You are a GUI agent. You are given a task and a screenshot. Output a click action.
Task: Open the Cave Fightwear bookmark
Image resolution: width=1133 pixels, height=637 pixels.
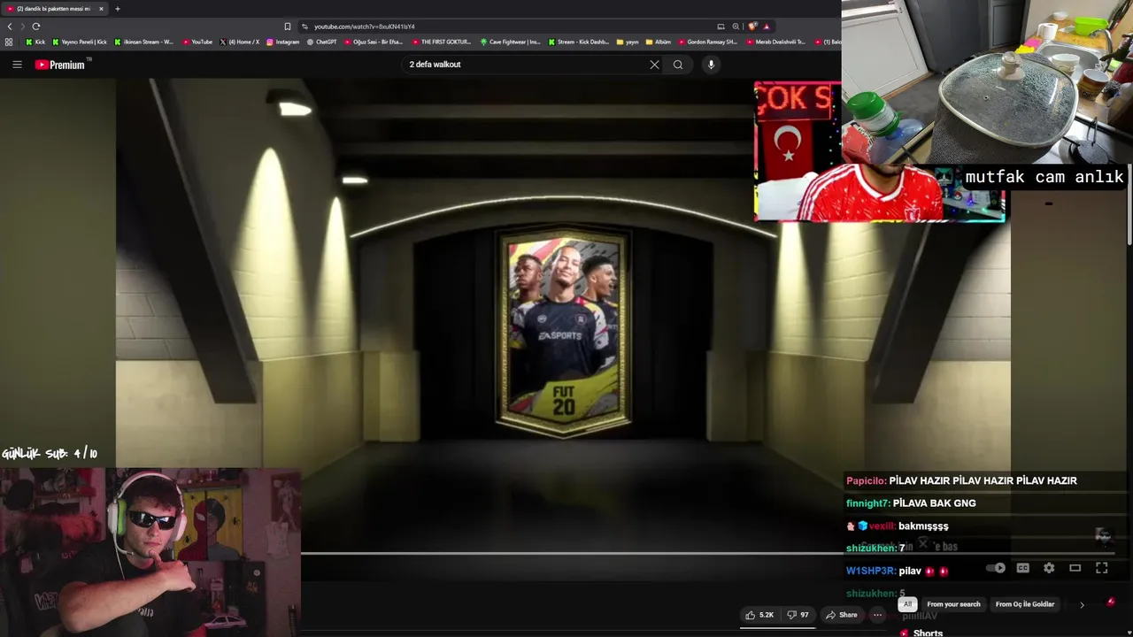pyautogui.click(x=511, y=42)
